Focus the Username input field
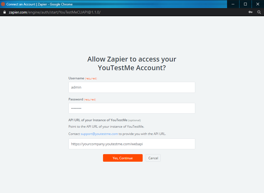 pos(132,87)
